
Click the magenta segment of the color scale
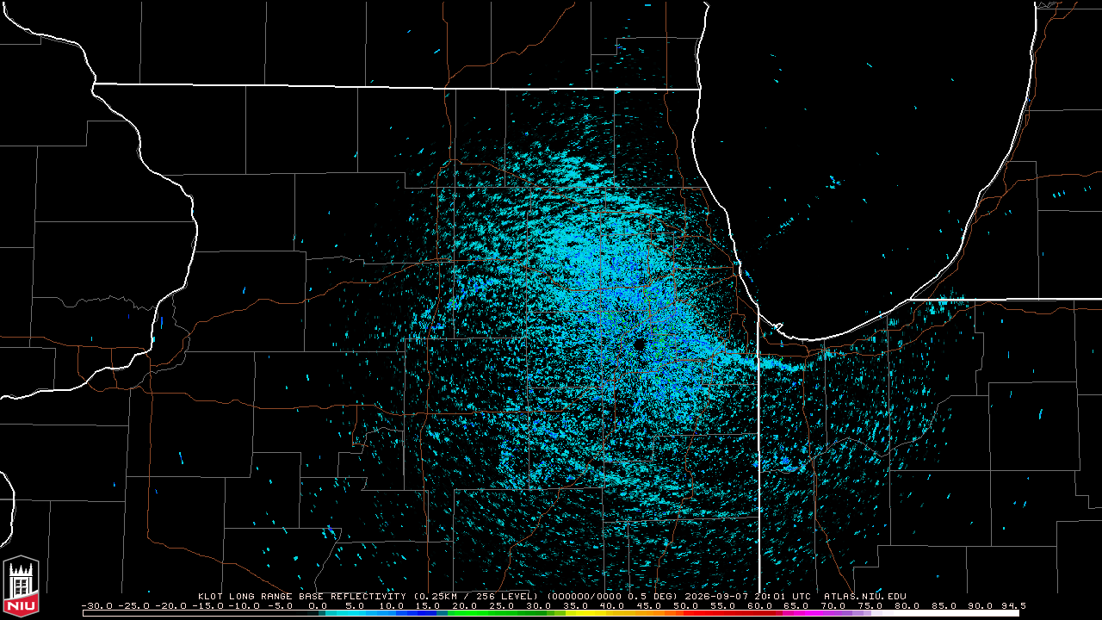click(x=805, y=613)
